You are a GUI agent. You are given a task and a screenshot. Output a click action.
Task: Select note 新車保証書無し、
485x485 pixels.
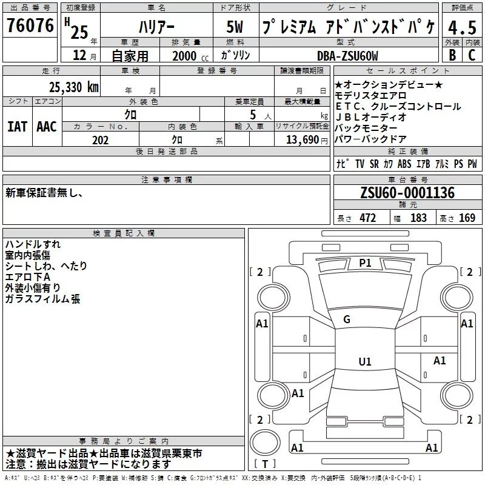tap(44, 193)
